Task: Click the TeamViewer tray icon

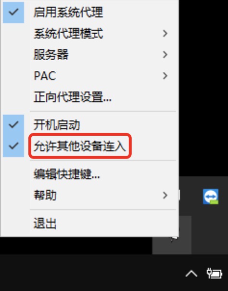Action: point(211,197)
